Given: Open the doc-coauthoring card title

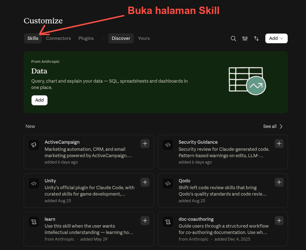Looking at the screenshot, I should coord(196,219).
